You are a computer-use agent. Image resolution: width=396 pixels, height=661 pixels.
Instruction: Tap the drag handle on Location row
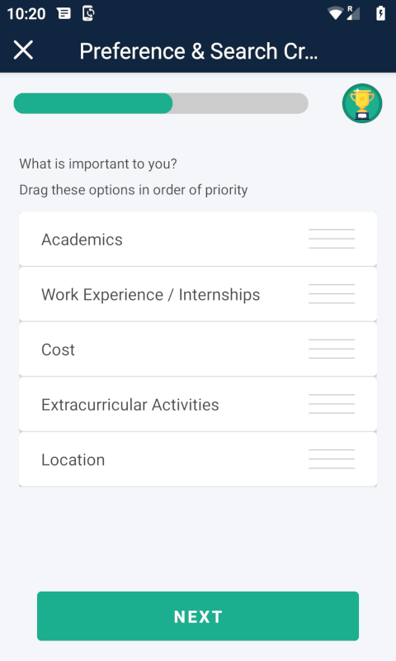tap(332, 459)
